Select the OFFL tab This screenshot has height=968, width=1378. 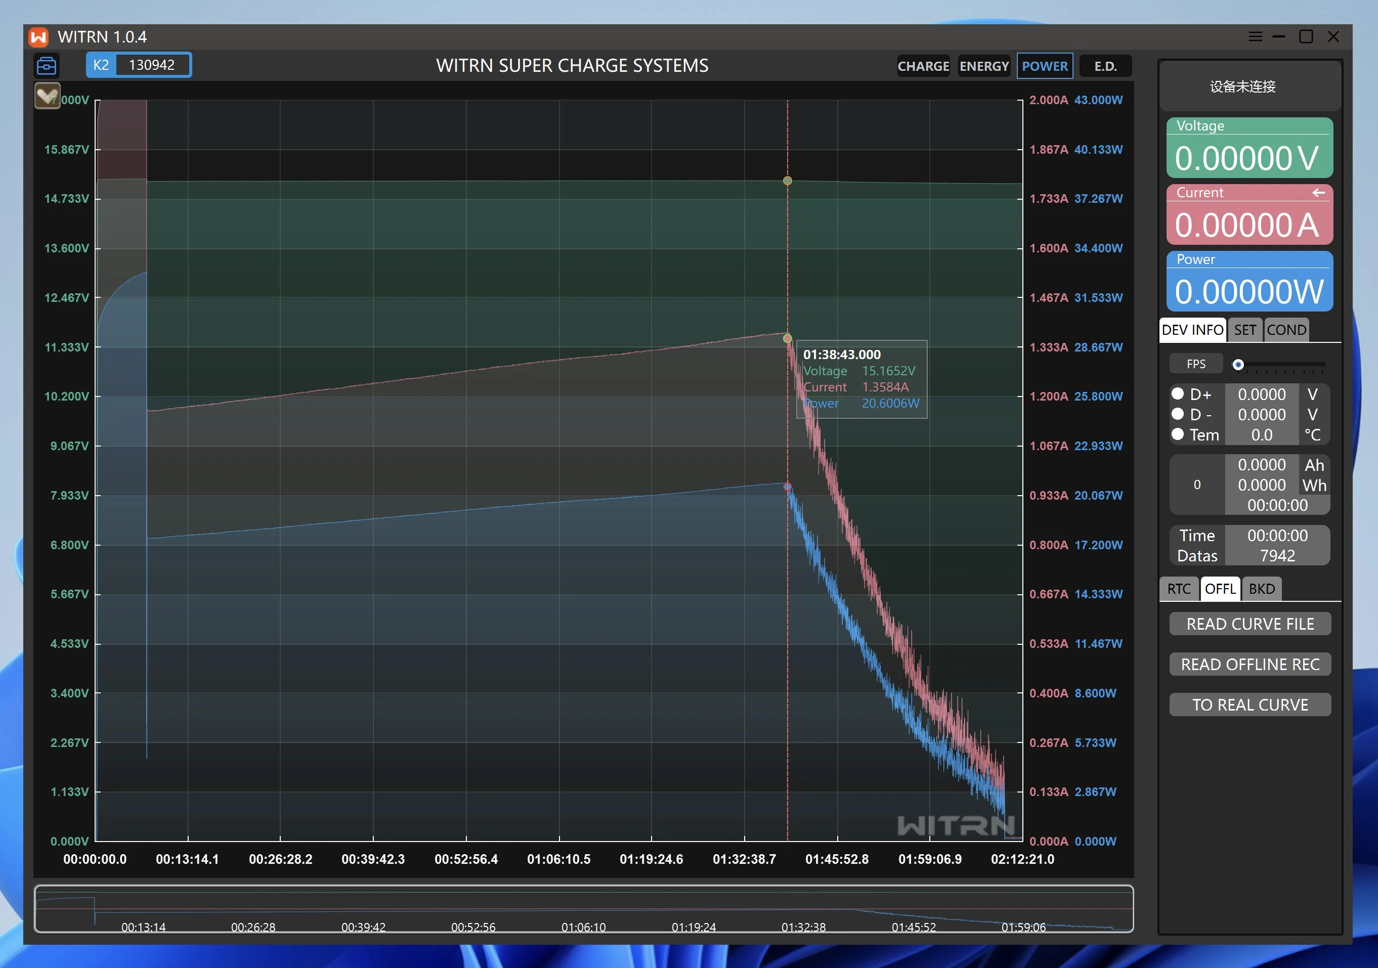point(1220,589)
